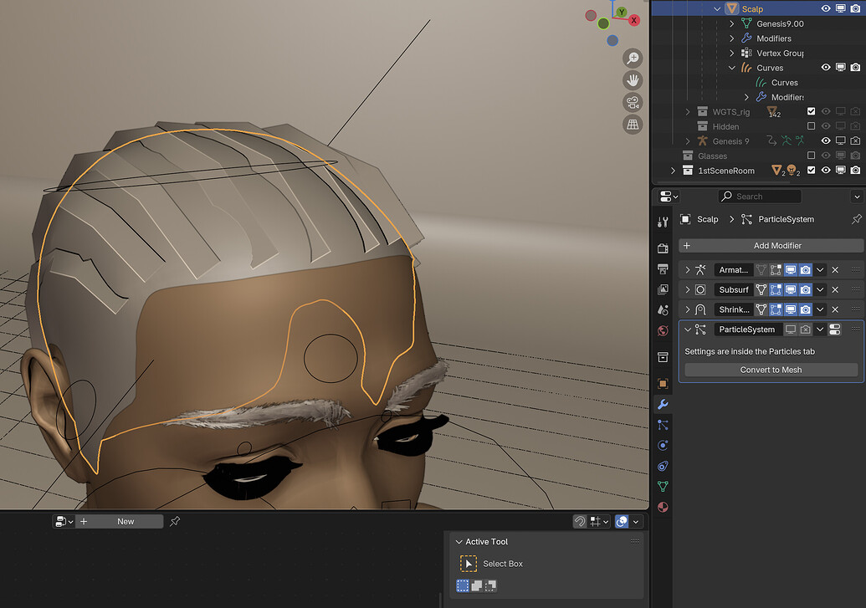This screenshot has height=608, width=866.
Task: Open the Collection properties tab
Action: (x=663, y=357)
